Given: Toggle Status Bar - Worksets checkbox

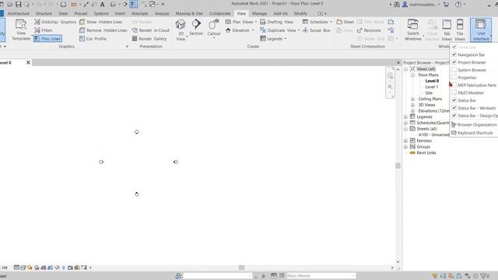Looking at the screenshot, I should tap(454, 108).
